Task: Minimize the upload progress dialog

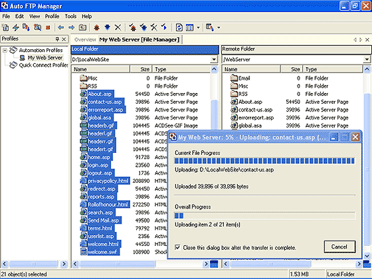Action: click(333, 138)
